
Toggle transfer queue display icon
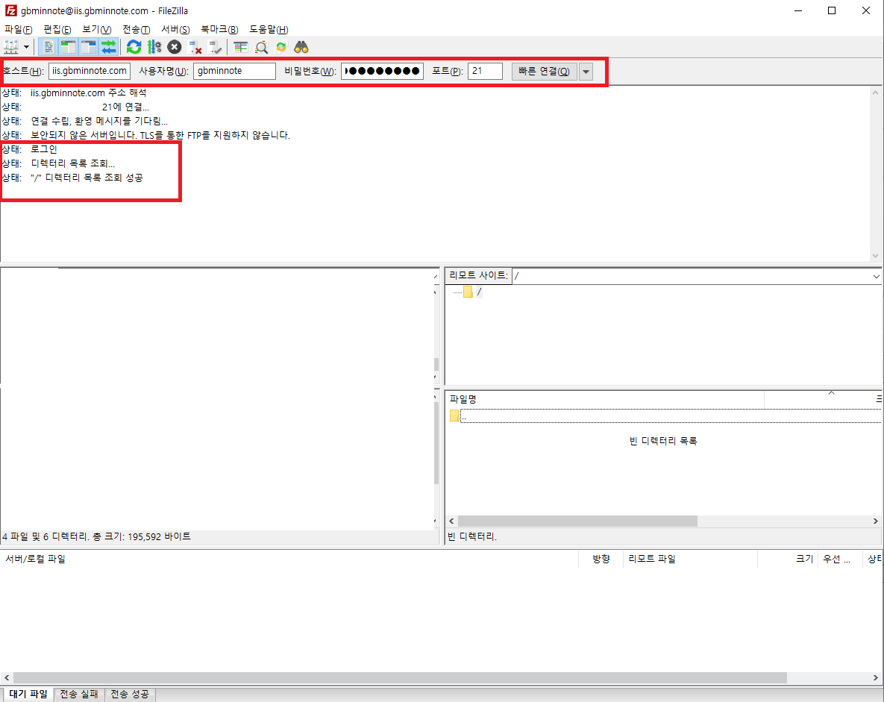click(108, 47)
